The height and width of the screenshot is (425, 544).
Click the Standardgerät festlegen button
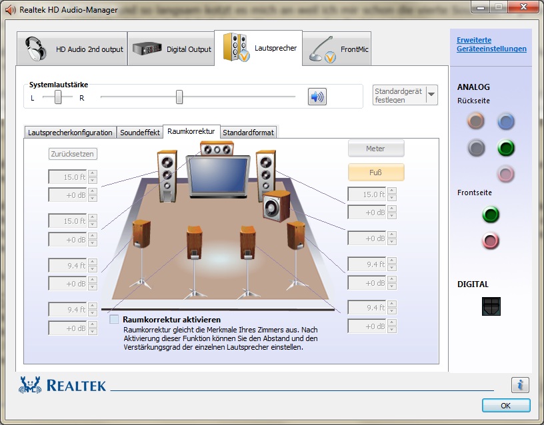tap(399, 95)
